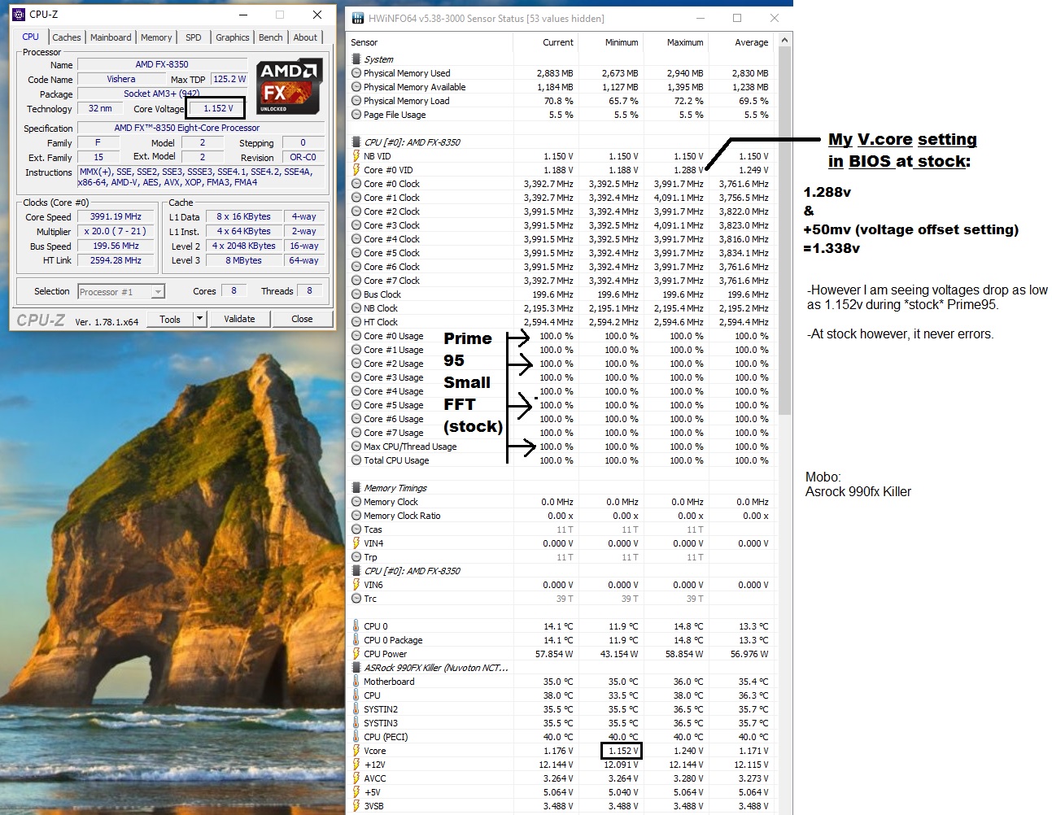Select the Max CPU/Thread Usage row
The width and height of the screenshot is (1052, 815).
click(x=561, y=447)
